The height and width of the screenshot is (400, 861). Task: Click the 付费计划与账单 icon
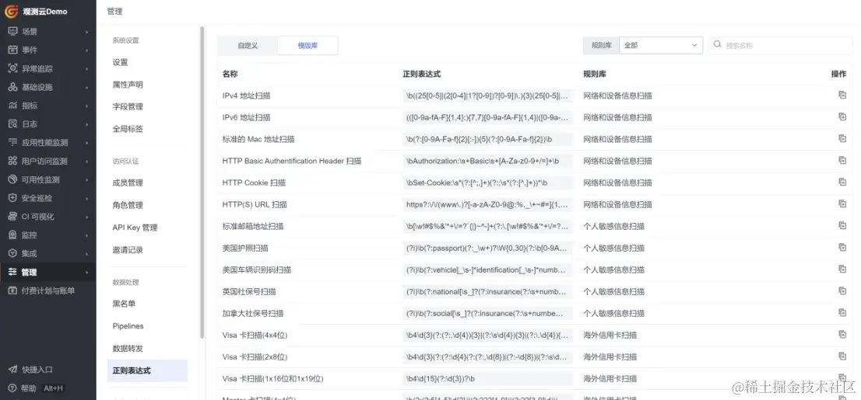(13, 290)
